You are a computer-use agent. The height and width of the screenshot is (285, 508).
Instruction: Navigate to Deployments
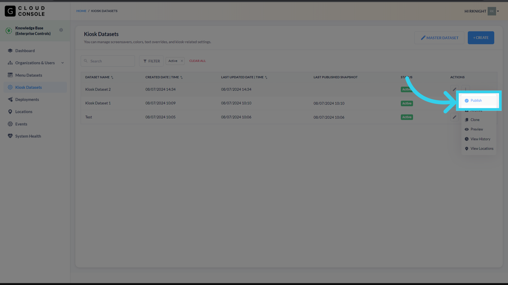(x=27, y=99)
